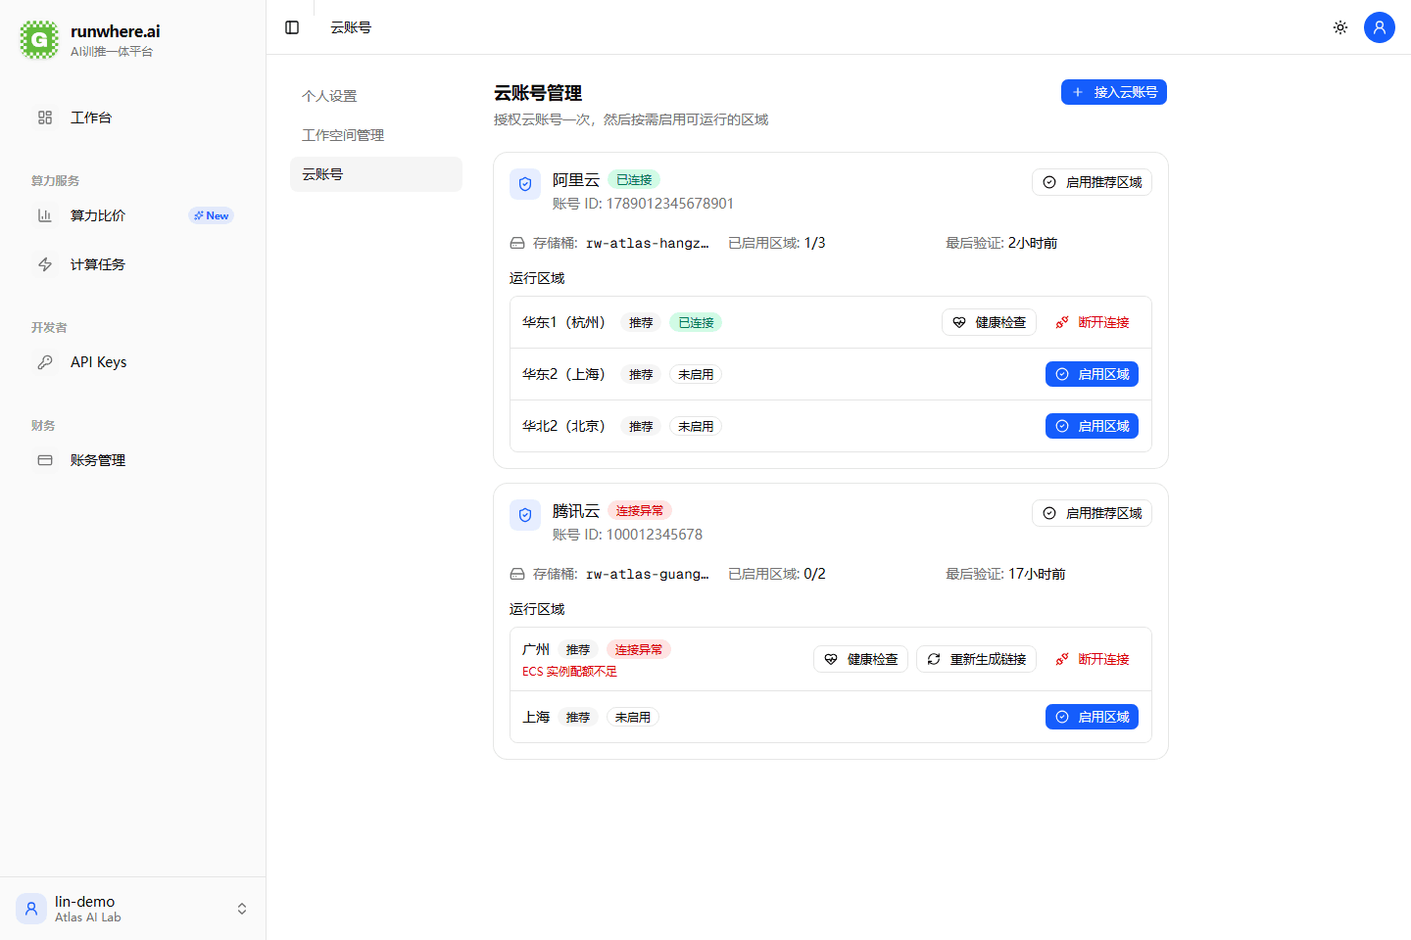Click the 未启用 badge for 华东2（上海）
The image size is (1411, 940).
[696, 374]
